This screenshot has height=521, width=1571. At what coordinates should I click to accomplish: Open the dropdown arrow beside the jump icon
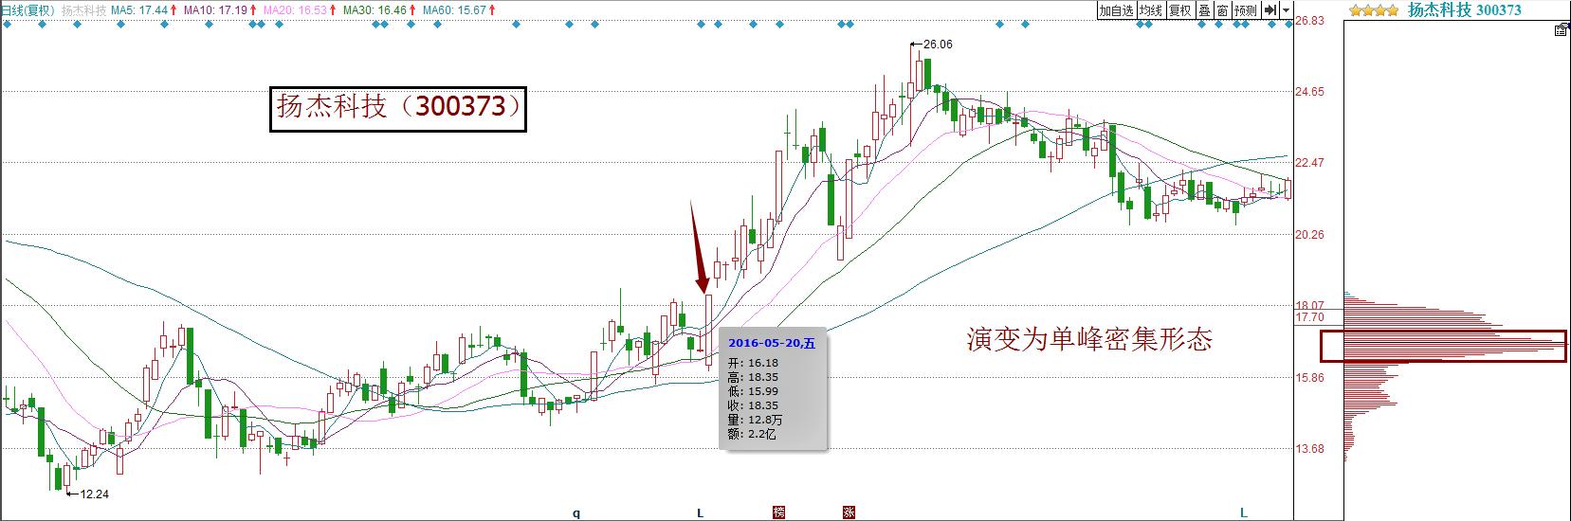(x=1287, y=10)
